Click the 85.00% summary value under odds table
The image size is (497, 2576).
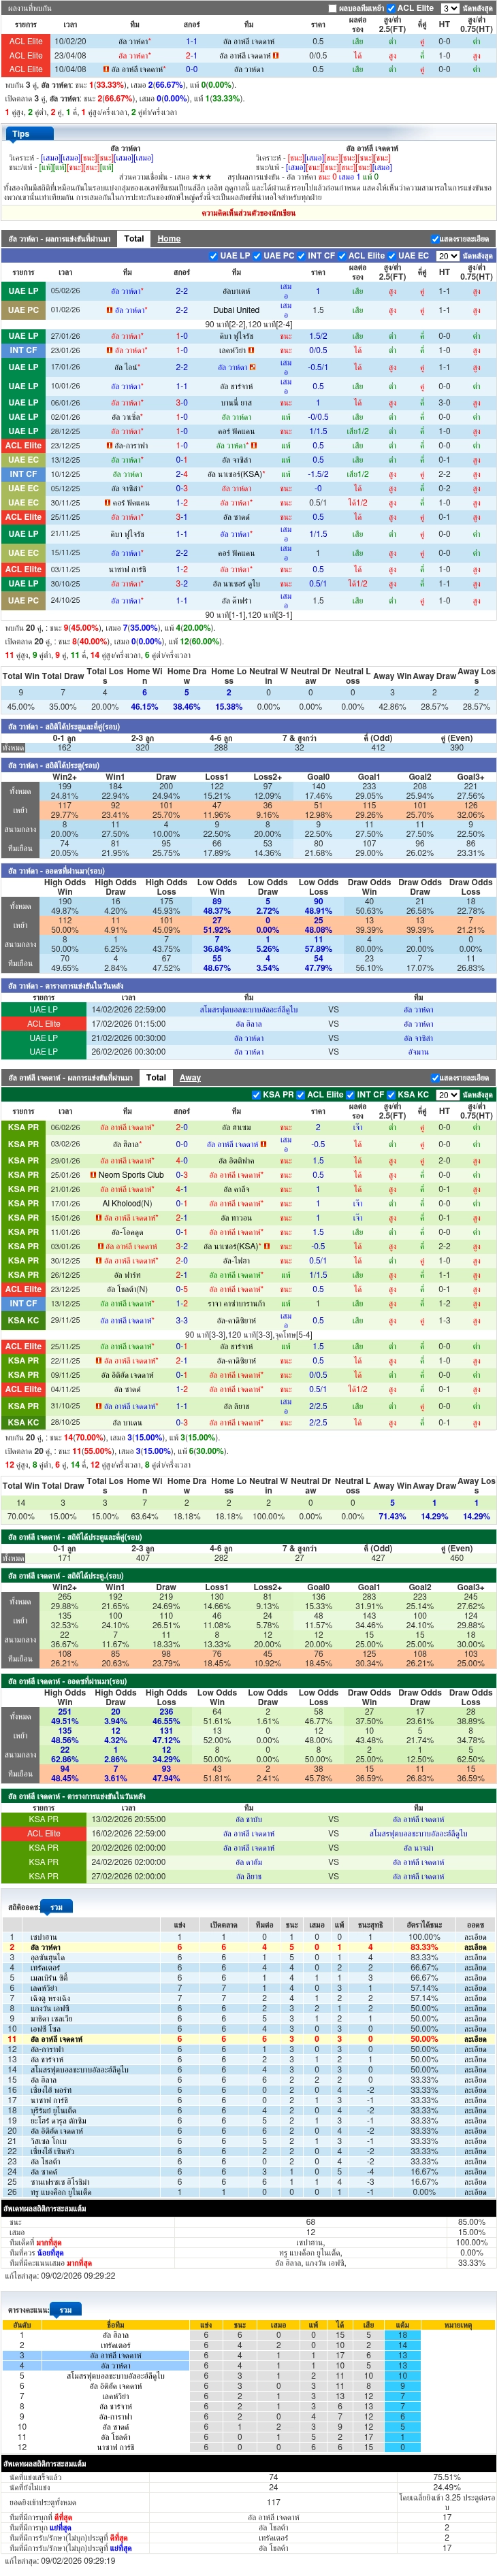tap(471, 2222)
